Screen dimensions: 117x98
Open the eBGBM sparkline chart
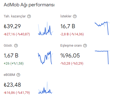pyautogui.click(x=46, y=87)
